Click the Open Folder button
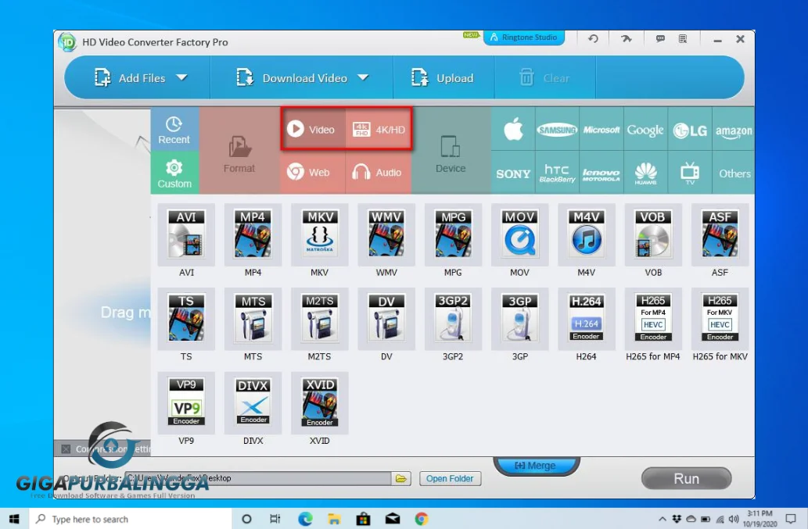The width and height of the screenshot is (808, 529). pyautogui.click(x=450, y=478)
